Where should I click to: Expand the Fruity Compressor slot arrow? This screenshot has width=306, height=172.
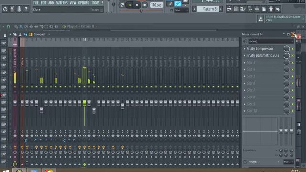[x=244, y=49]
